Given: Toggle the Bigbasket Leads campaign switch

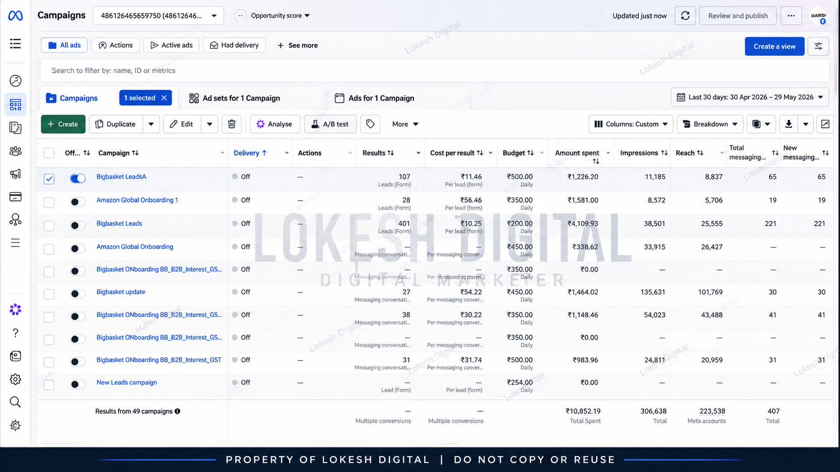Looking at the screenshot, I should 78,225.
